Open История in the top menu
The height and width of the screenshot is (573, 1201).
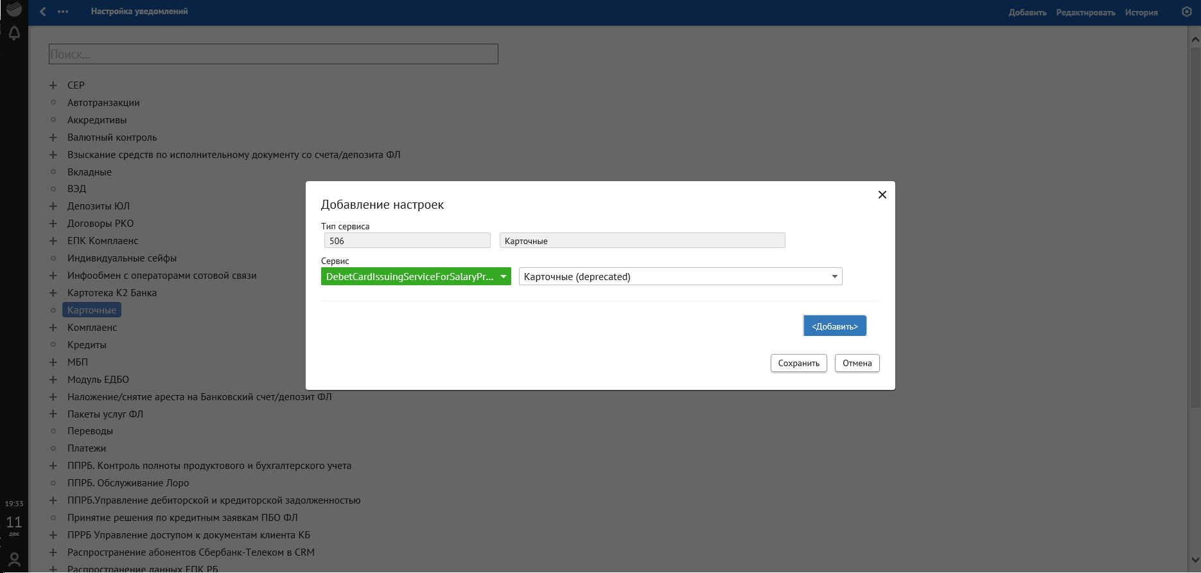(x=1141, y=12)
